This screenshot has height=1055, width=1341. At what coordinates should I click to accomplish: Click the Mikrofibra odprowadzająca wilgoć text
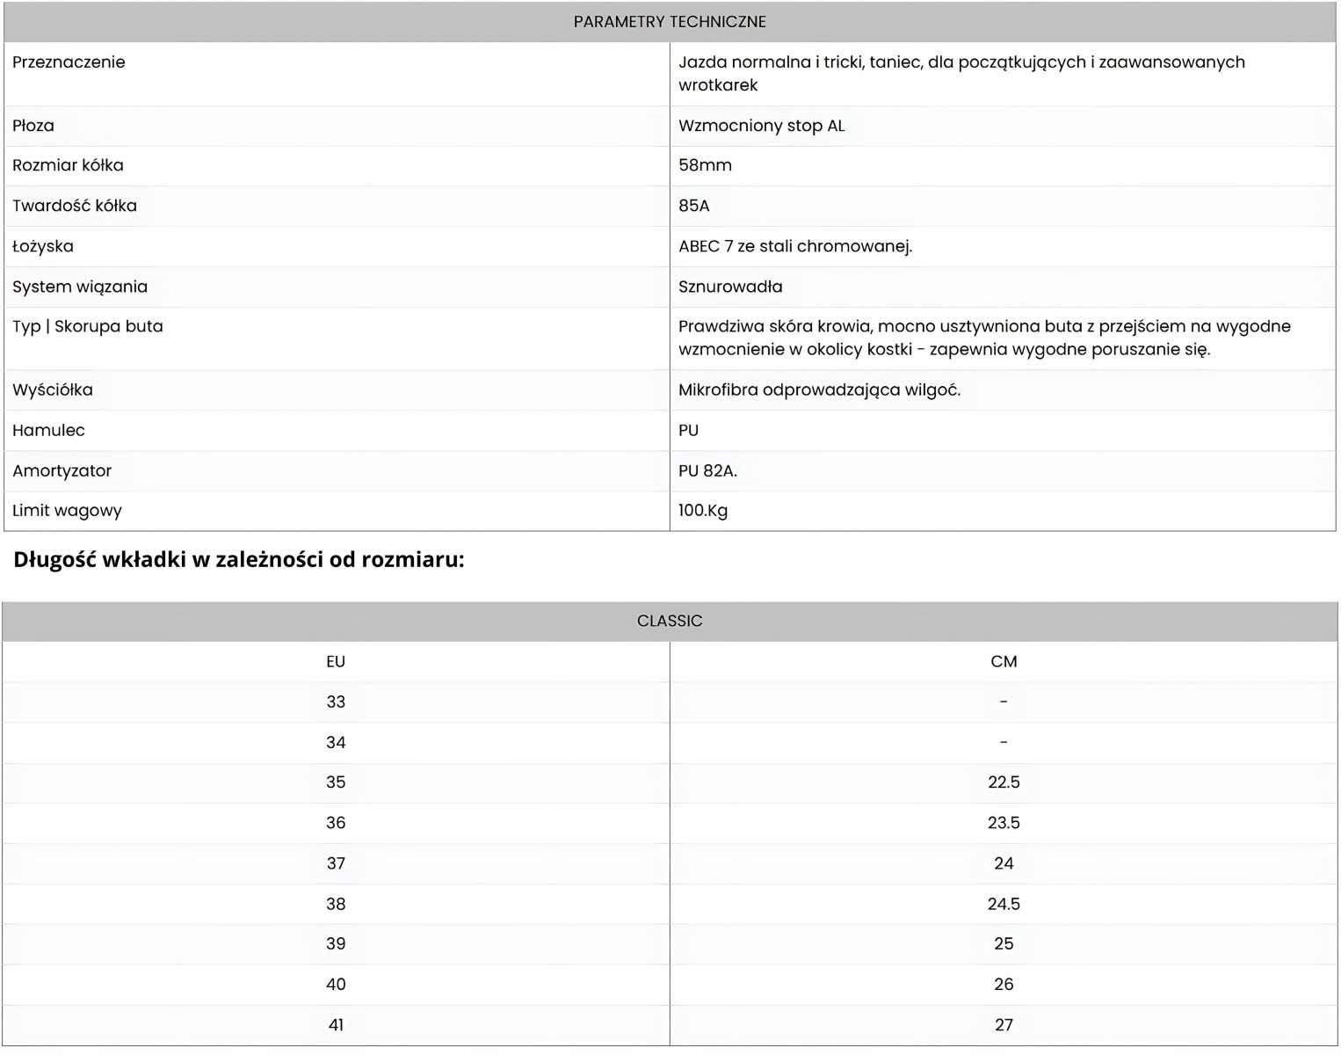click(x=819, y=389)
